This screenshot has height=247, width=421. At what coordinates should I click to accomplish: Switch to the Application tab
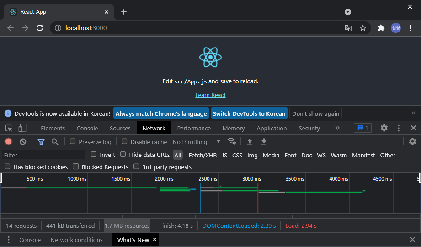coord(272,128)
